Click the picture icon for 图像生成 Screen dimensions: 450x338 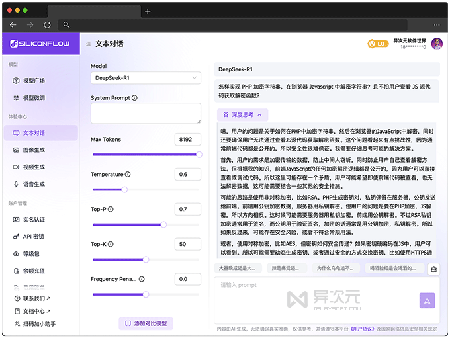(x=16, y=150)
